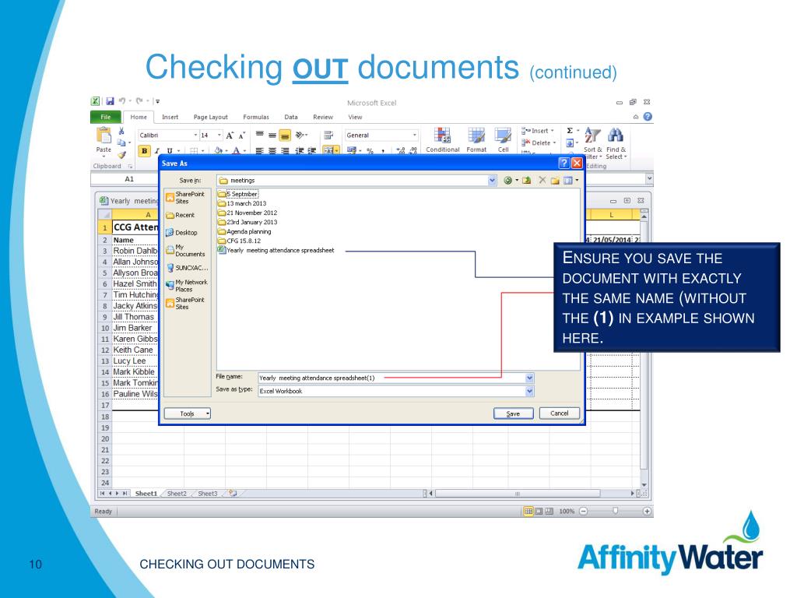Click the Back arrow in Save As dialog

point(507,181)
